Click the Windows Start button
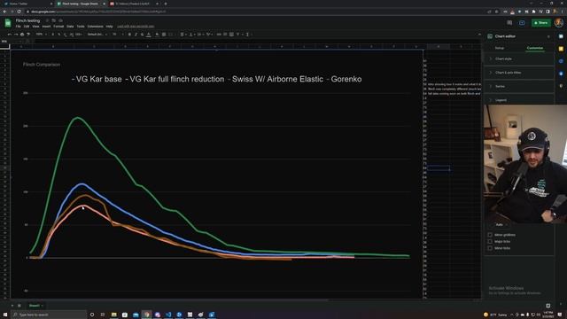The height and width of the screenshot is (319, 567). (5, 315)
